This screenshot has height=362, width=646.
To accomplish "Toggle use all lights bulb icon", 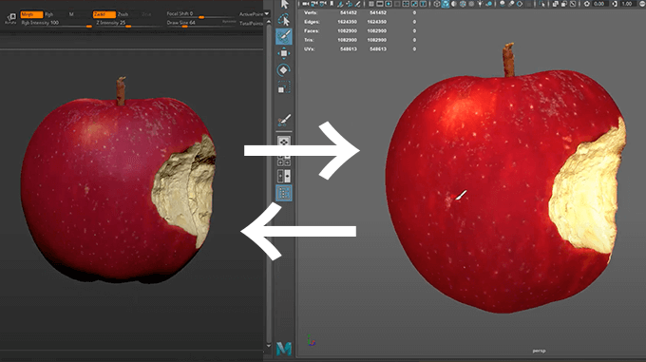I will 480,4.
